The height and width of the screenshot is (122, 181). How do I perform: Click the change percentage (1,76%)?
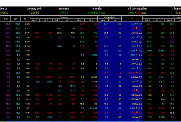100,13
